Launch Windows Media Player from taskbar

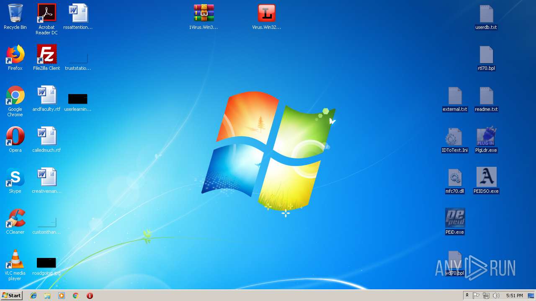(x=62, y=296)
